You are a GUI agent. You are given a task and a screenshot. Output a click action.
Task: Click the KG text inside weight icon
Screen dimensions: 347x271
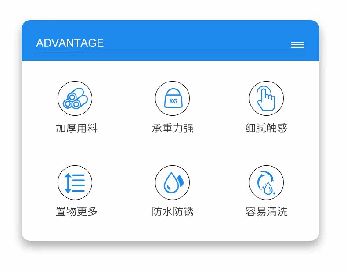point(173,101)
